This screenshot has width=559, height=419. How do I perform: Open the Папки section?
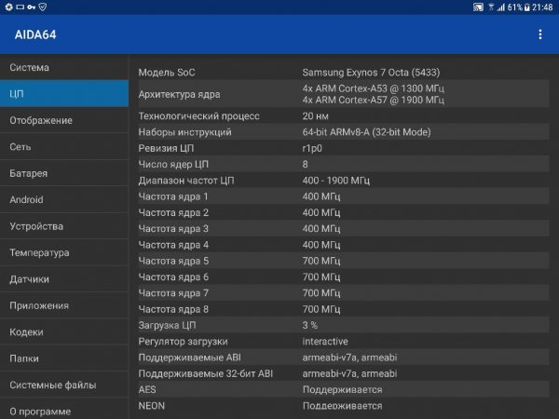pos(64,358)
